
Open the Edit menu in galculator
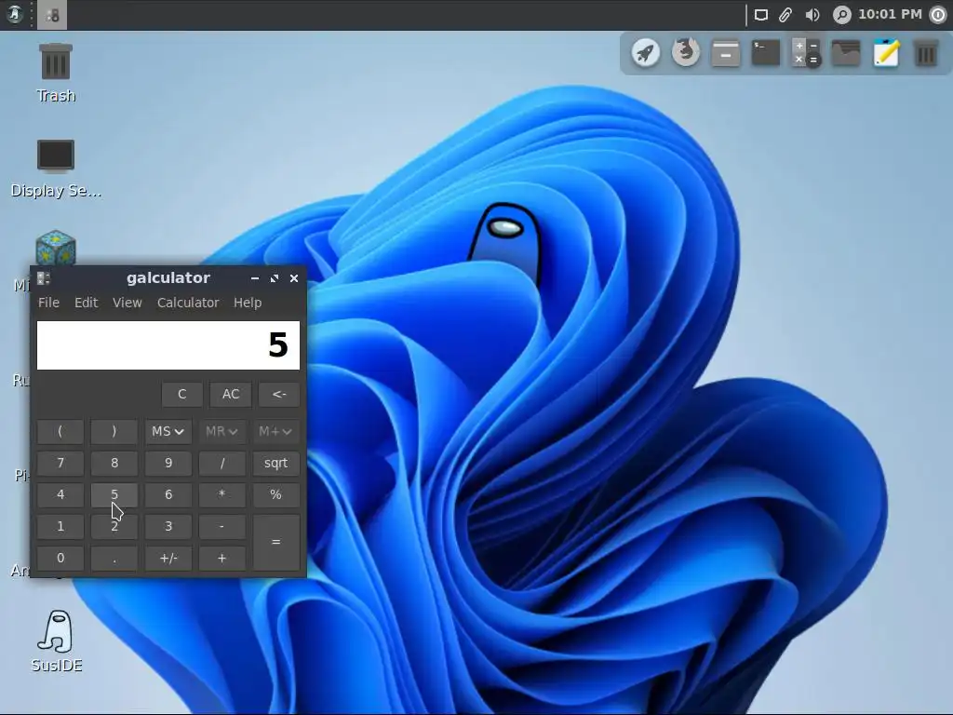(87, 303)
